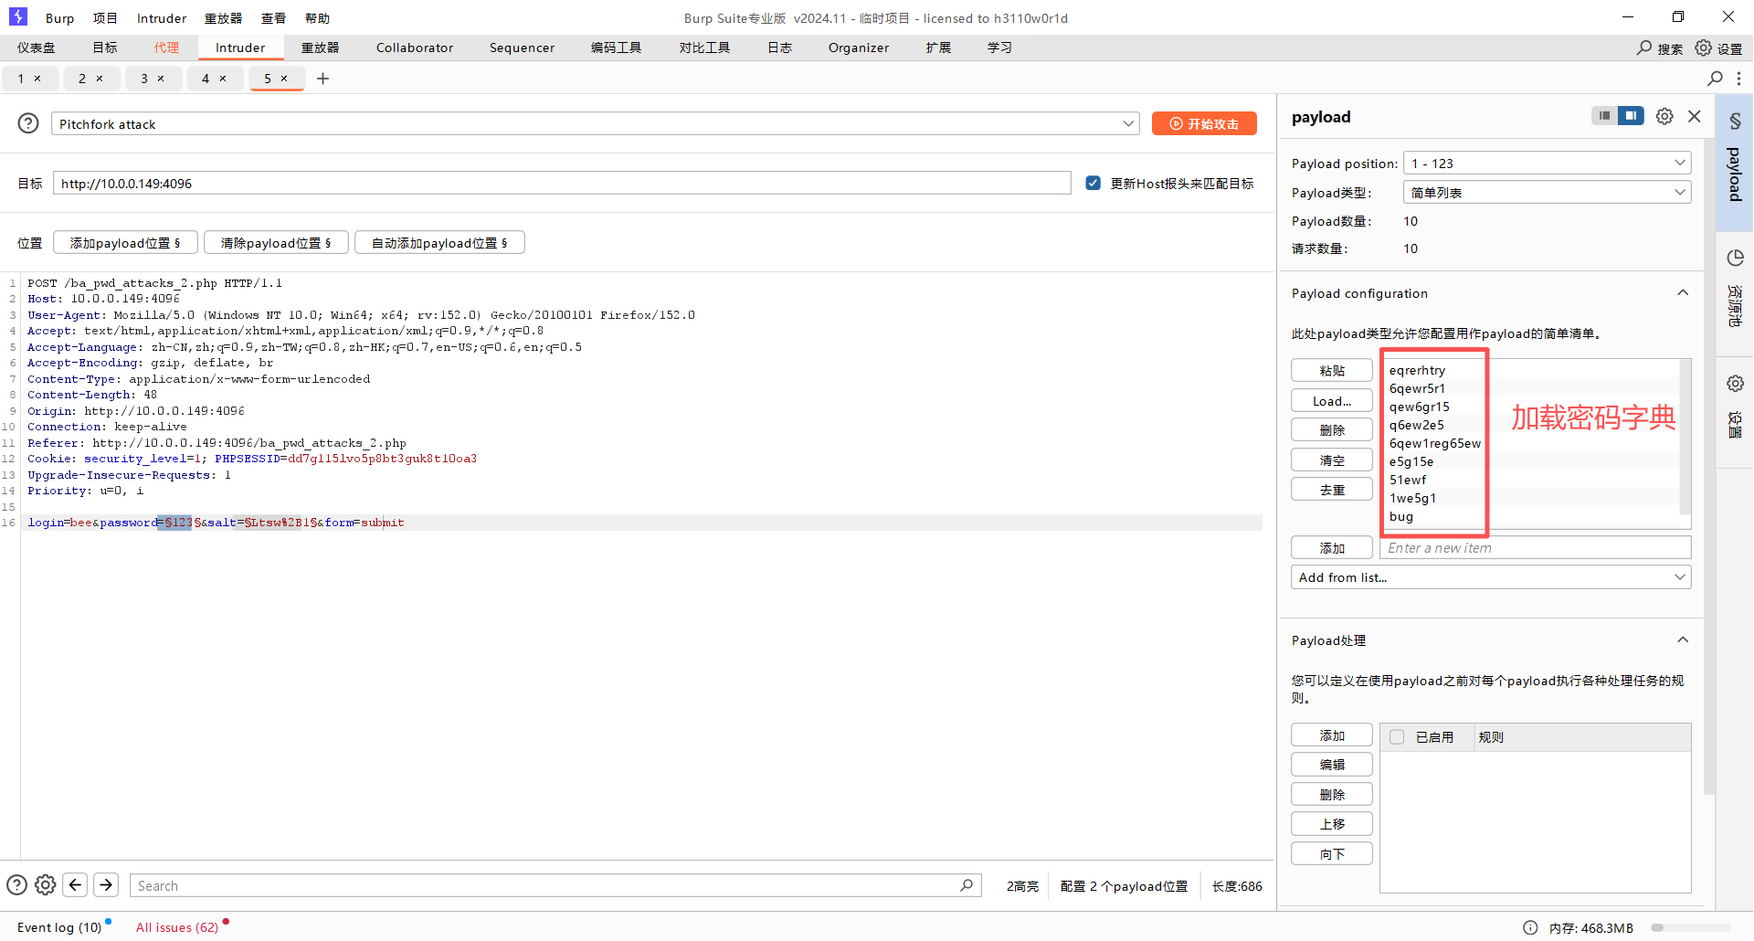Screen dimensions: 1754x941
Task: Close the payload side panel
Action: 1695,116
